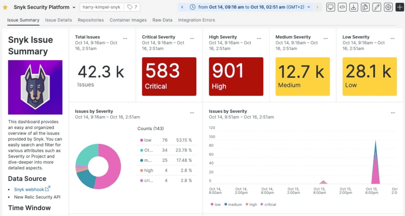Viewport: 405px width, 216px height.
Task: Open the Total Issues widget options menu
Action: (125, 38)
